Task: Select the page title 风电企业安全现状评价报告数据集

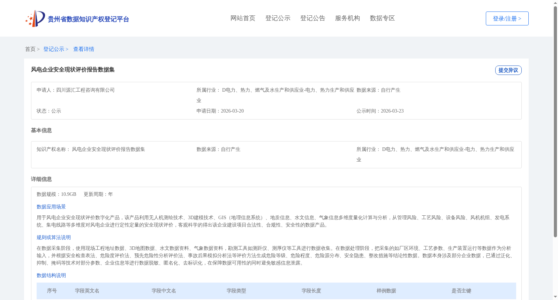Action: (73, 70)
